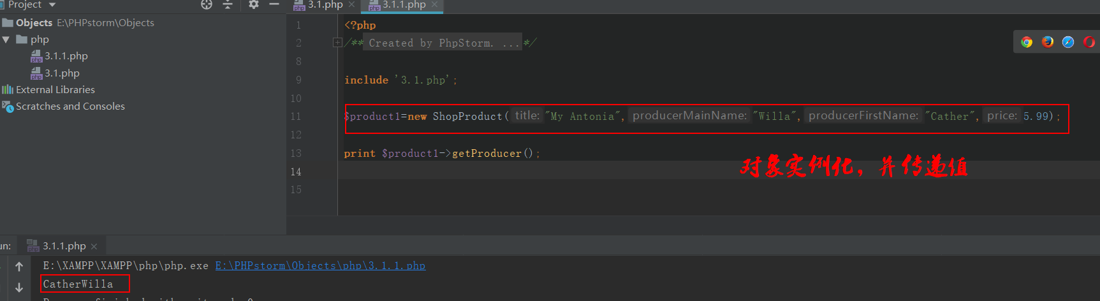Screen dimensions: 1100x301
Task: Expand the folded comment block on line 2
Action: point(337,43)
